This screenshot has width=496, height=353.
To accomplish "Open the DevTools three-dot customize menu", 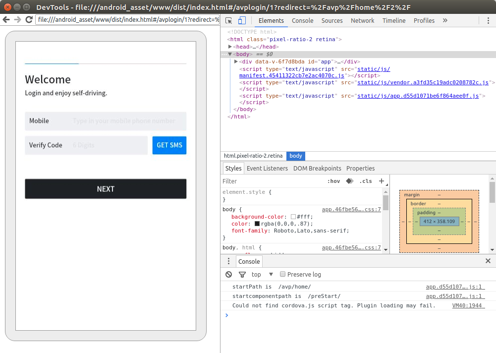I will coord(488,21).
